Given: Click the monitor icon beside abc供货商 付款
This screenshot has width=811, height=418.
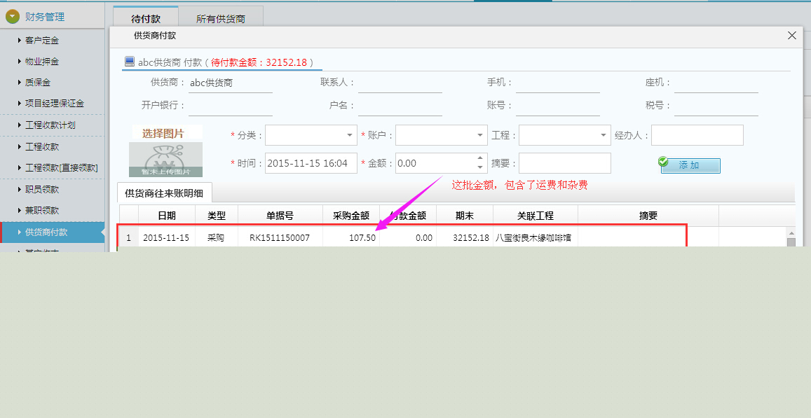Looking at the screenshot, I should point(129,61).
